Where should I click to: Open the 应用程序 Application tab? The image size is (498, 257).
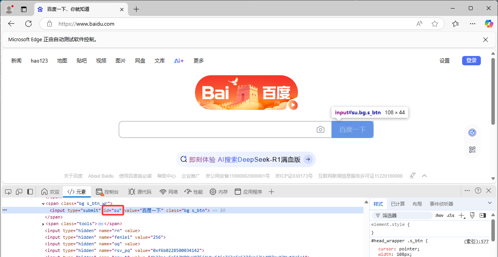(248, 192)
